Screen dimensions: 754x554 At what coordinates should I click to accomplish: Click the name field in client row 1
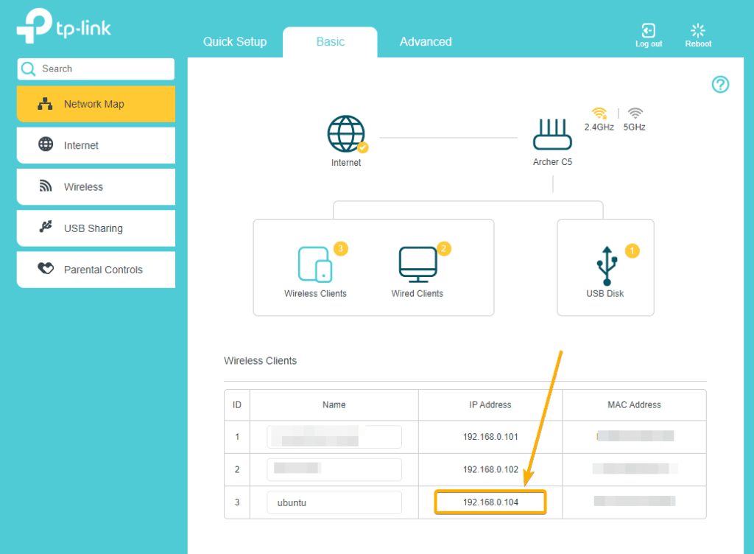(x=334, y=437)
